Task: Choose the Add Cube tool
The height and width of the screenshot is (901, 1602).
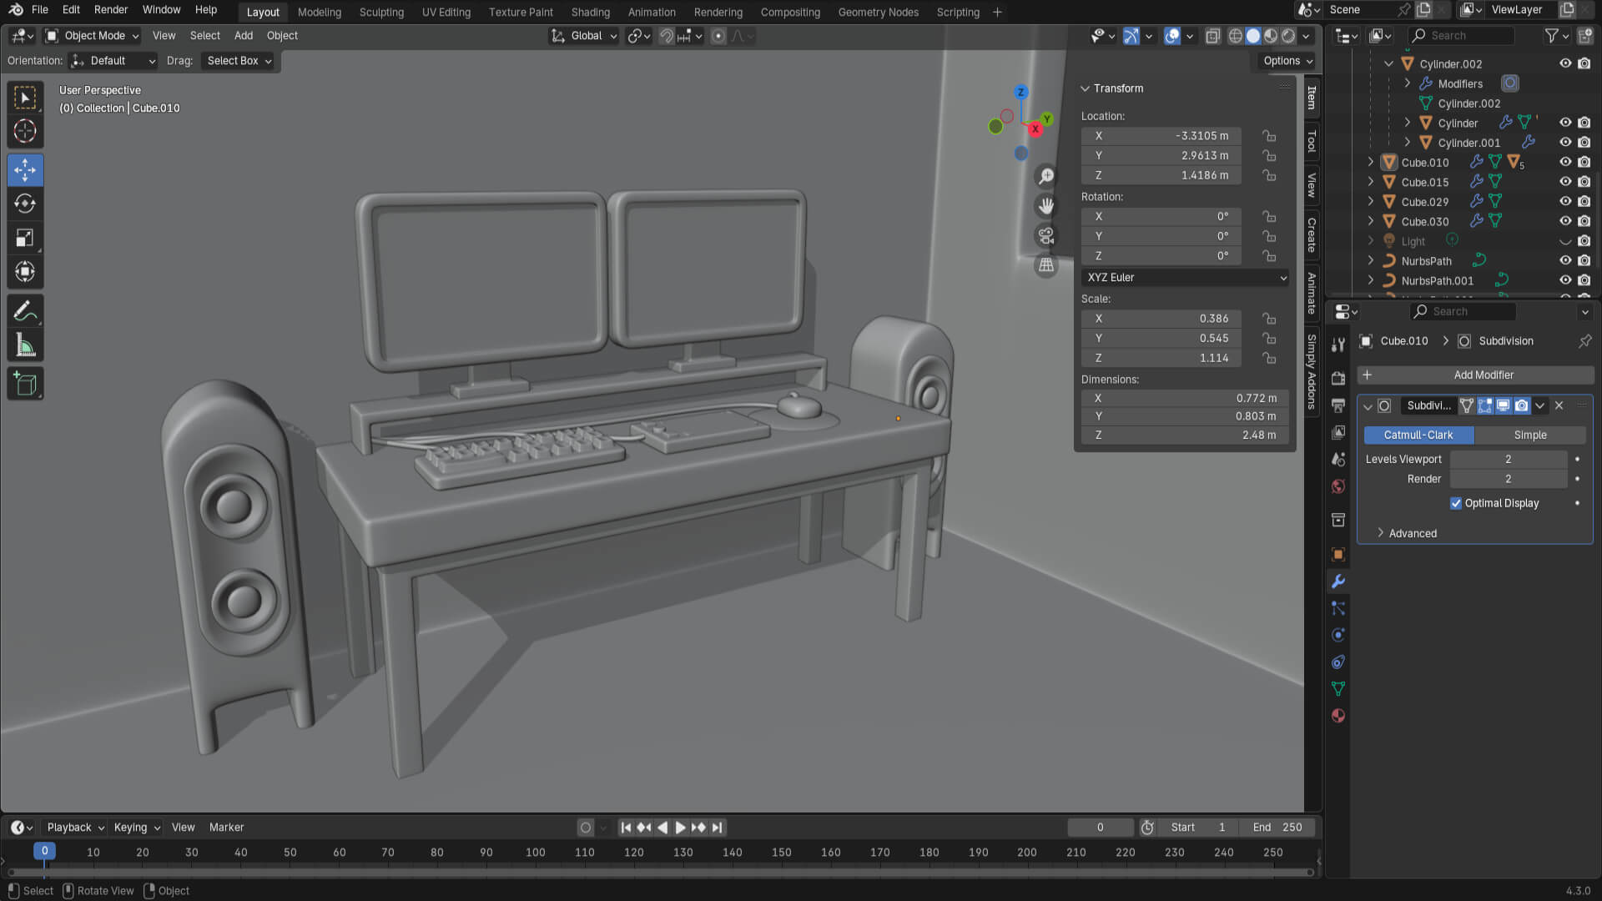Action: coord(25,384)
